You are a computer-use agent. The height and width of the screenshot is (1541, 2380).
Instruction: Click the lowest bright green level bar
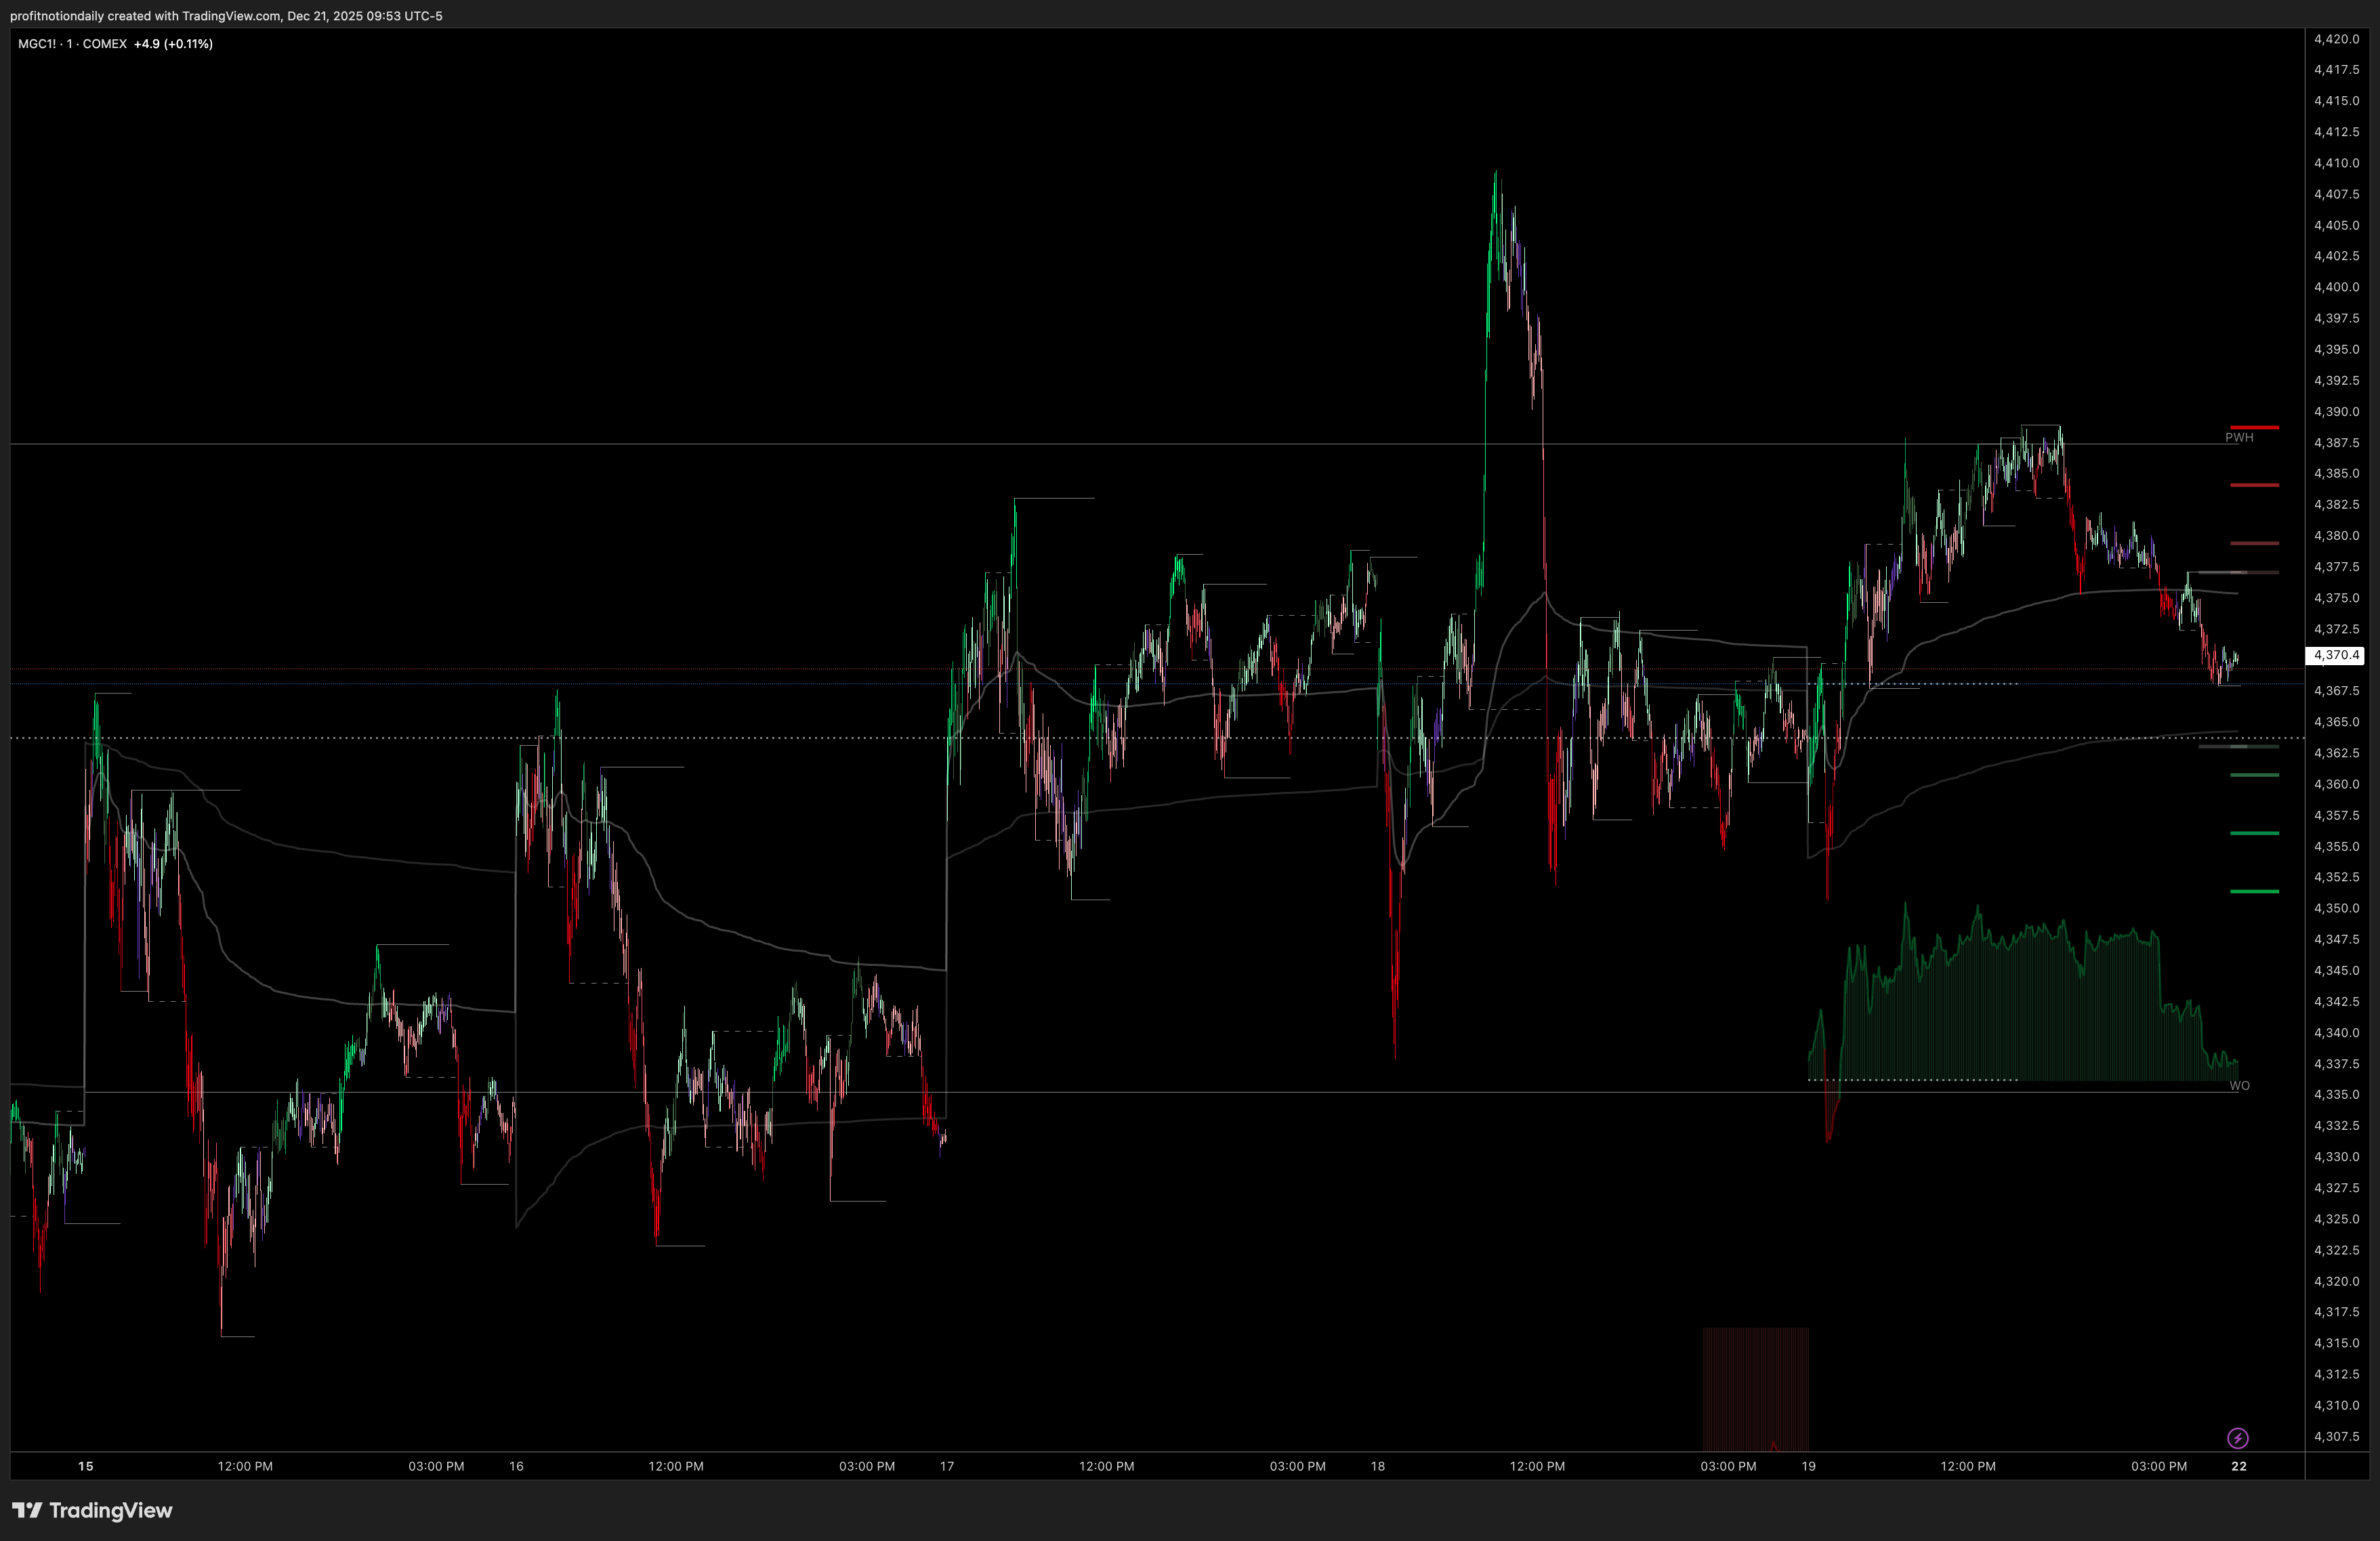pos(2254,891)
